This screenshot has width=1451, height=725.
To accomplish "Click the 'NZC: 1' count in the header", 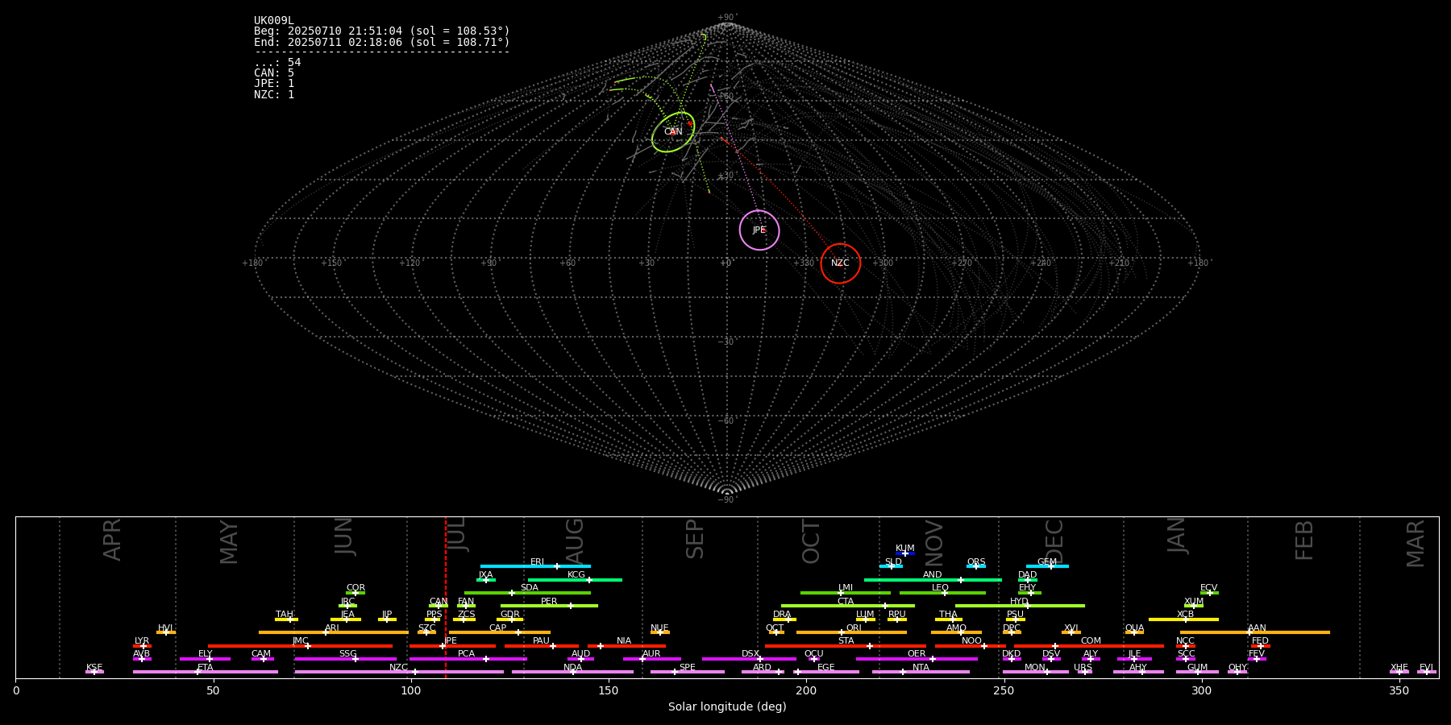I will pyautogui.click(x=274, y=94).
